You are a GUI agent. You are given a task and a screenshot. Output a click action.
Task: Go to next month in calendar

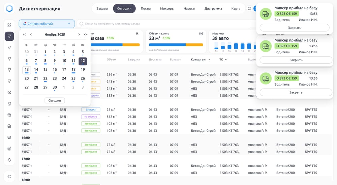(x=79, y=34)
